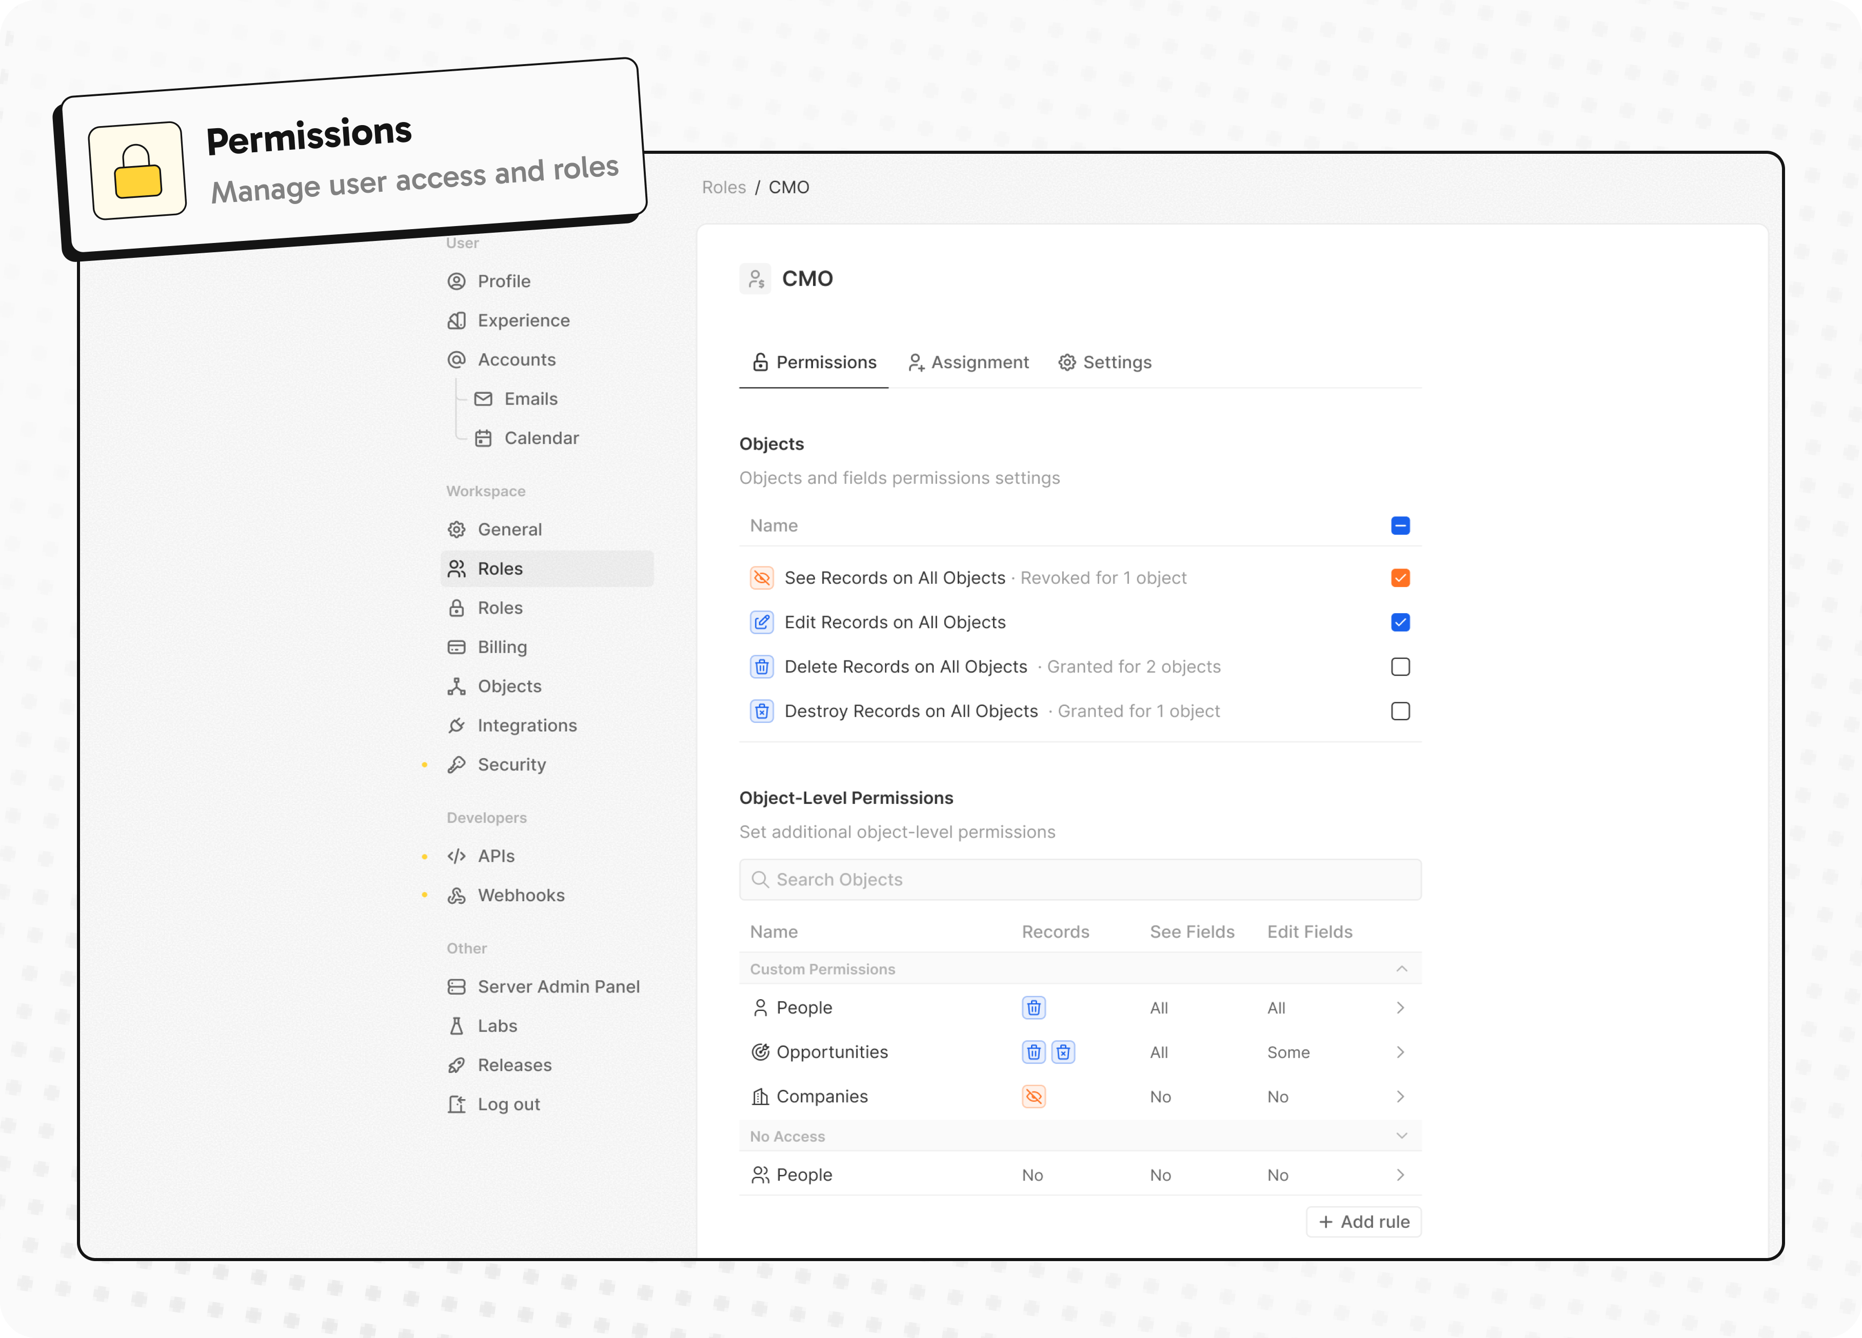Switch to the Assignment tab
The image size is (1862, 1338).
pos(969,362)
